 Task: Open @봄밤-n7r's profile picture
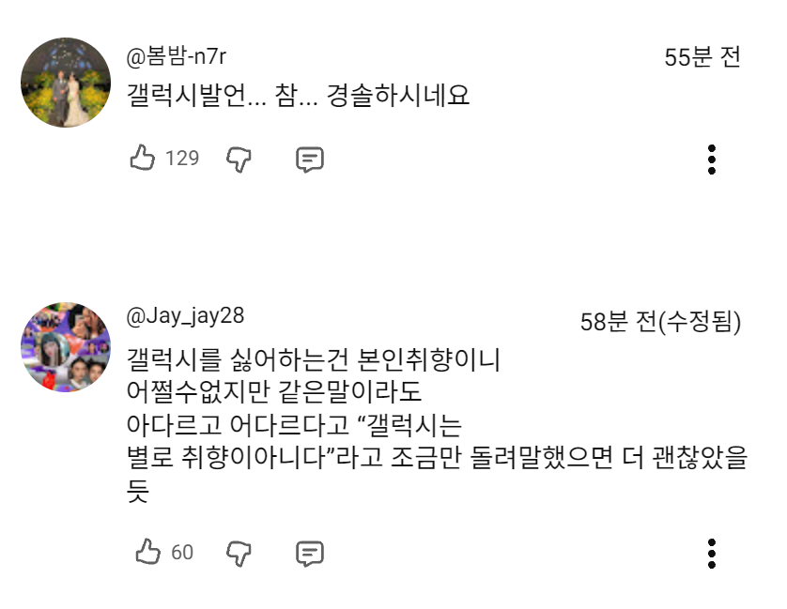point(66,83)
